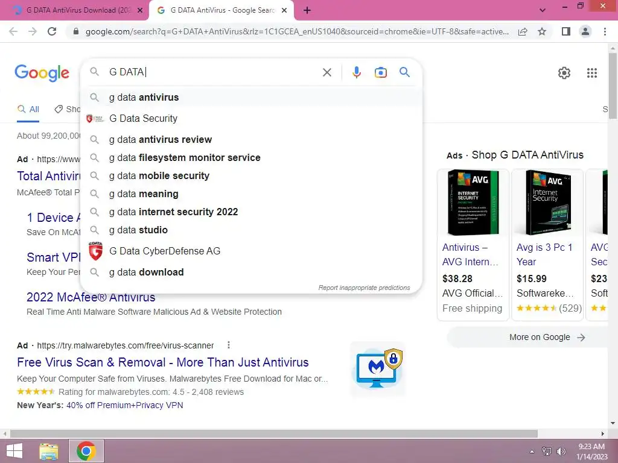The height and width of the screenshot is (463, 618).
Task: Click the browser forward arrow
Action: [x=33, y=31]
